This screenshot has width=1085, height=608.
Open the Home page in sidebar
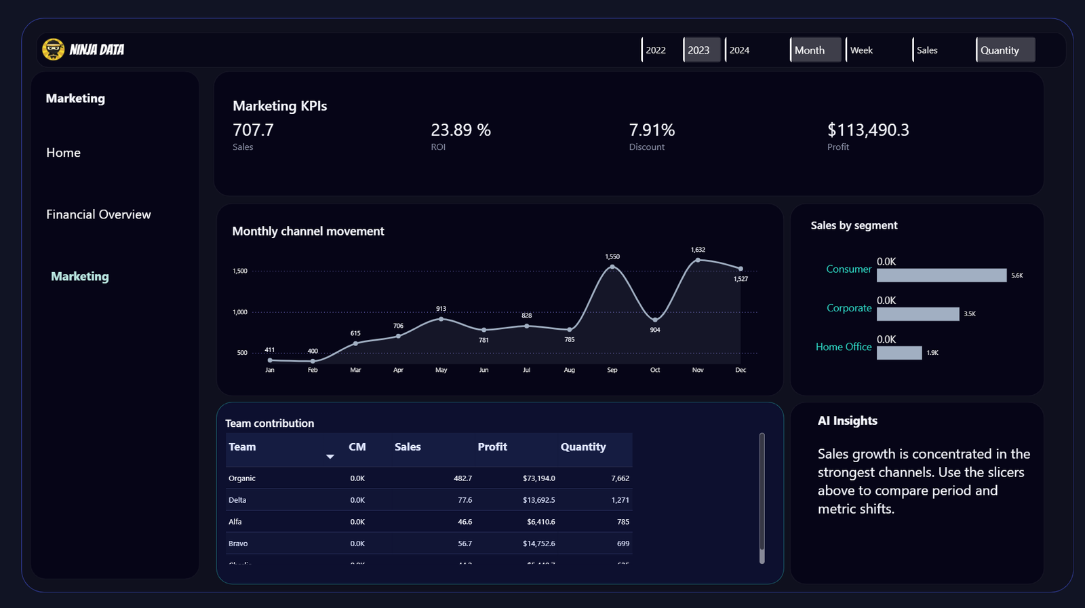[63, 153]
